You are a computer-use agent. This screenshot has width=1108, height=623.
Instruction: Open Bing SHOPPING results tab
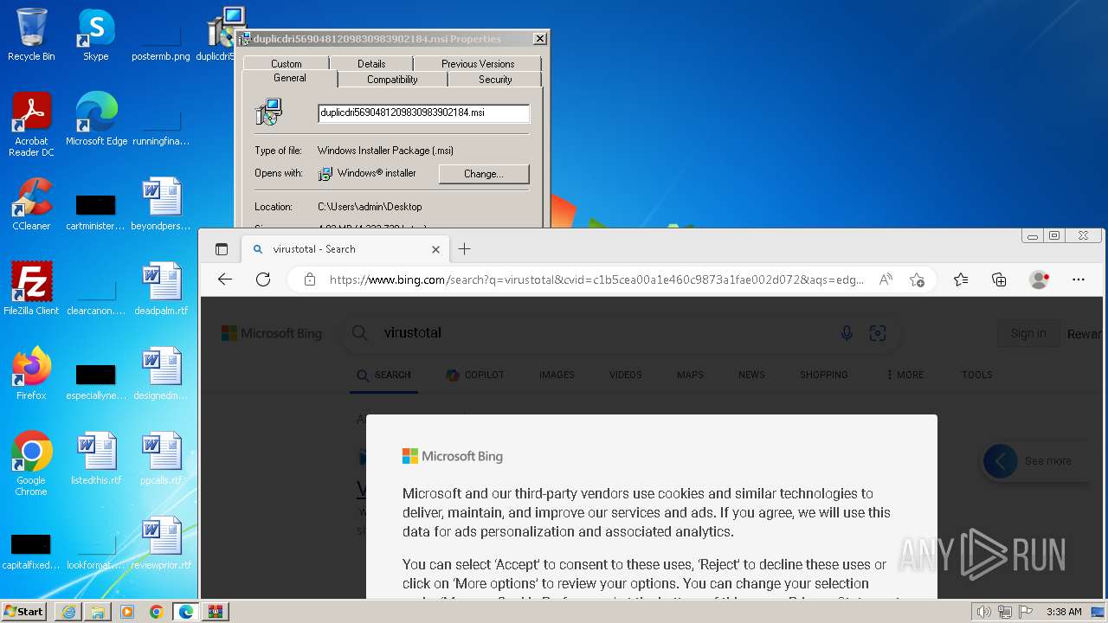824,375
